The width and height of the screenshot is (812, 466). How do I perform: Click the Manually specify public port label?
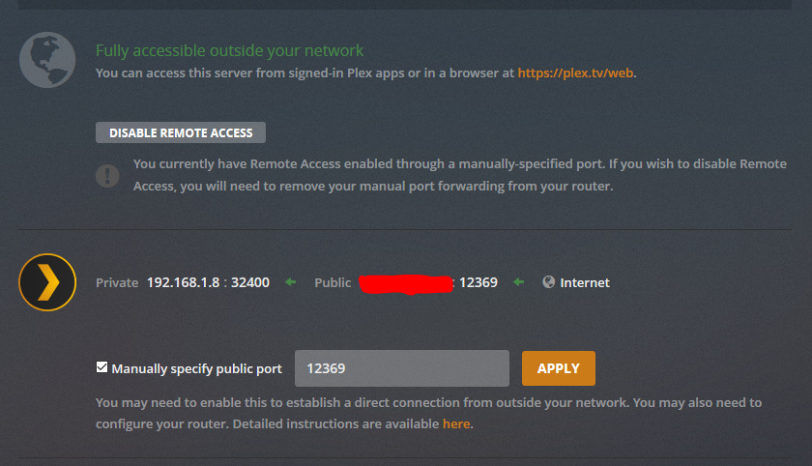click(x=197, y=368)
